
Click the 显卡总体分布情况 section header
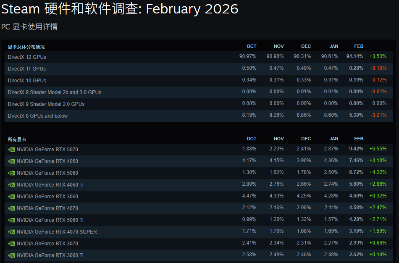click(x=26, y=47)
